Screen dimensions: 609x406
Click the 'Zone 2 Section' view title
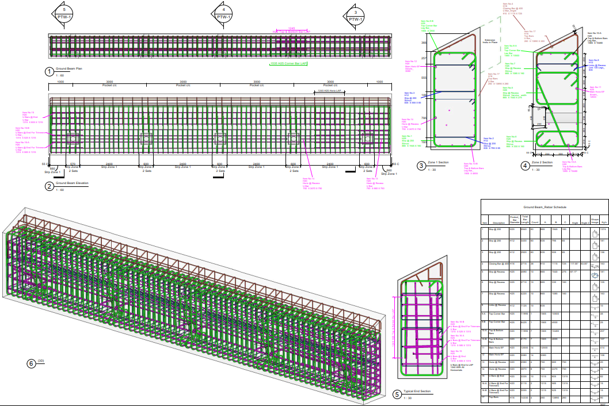(x=542, y=162)
